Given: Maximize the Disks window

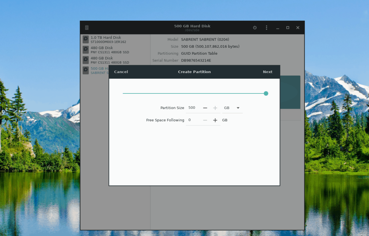Looking at the screenshot, I should [x=288, y=28].
